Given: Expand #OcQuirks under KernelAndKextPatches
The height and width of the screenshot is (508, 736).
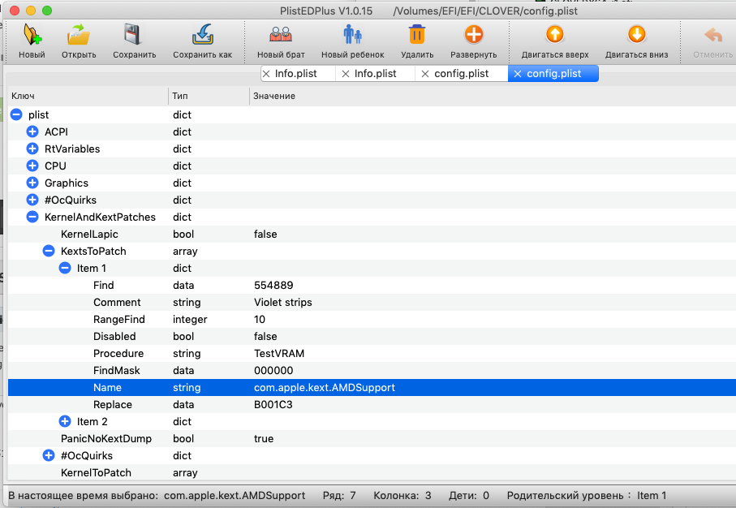Looking at the screenshot, I should click(x=49, y=455).
